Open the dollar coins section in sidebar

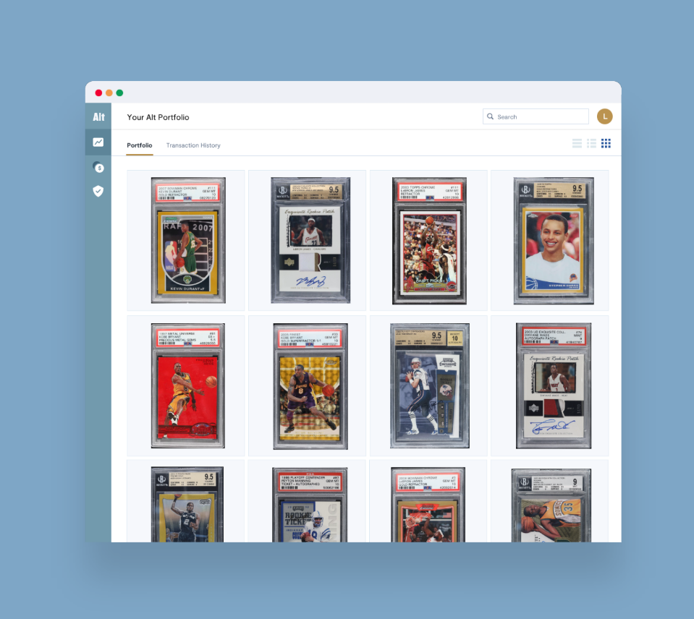pos(98,167)
